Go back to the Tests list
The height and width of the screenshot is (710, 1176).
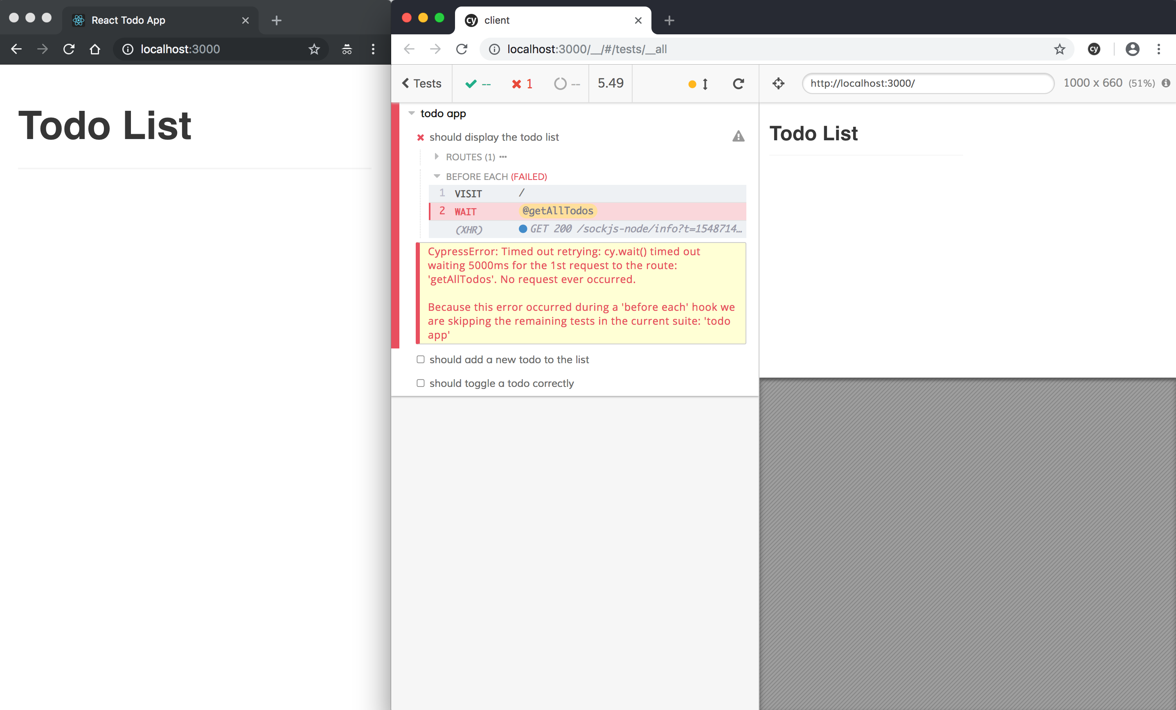tap(421, 83)
